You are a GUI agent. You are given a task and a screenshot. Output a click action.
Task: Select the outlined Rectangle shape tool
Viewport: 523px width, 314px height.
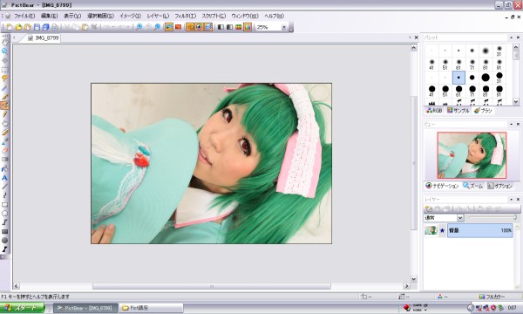pyautogui.click(x=4, y=205)
